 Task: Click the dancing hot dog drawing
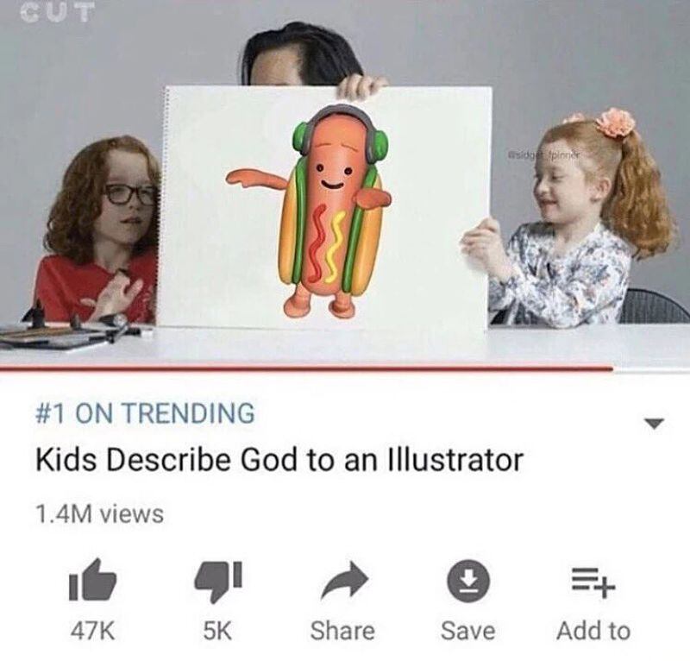point(309,211)
